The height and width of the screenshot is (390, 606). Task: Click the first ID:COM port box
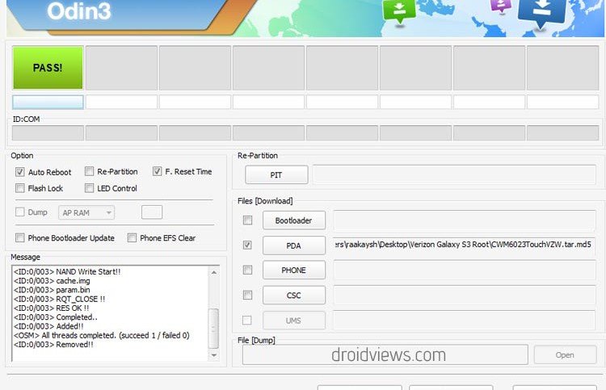click(48, 133)
